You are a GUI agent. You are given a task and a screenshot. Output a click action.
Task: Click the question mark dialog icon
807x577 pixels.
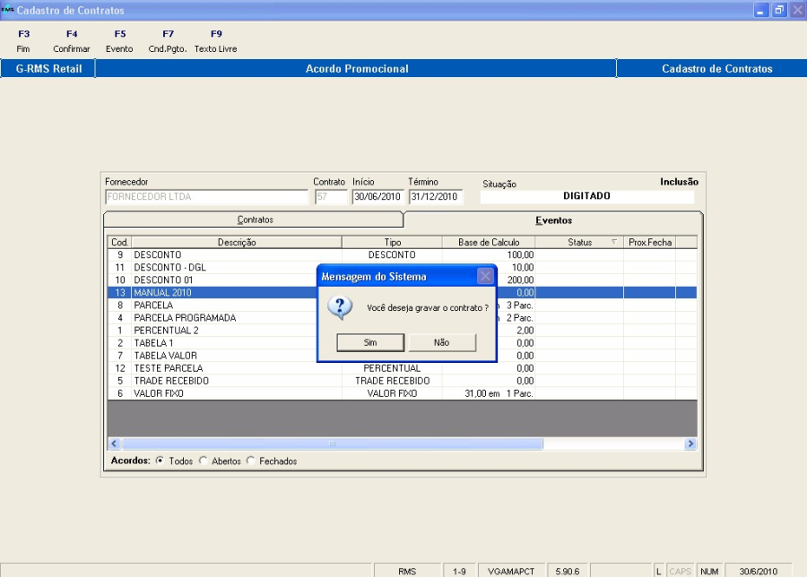point(340,308)
